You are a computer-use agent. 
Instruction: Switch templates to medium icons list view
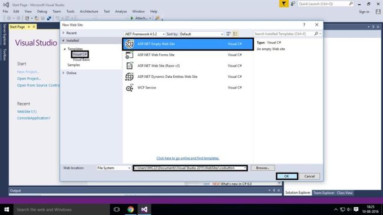pyautogui.click(x=235, y=34)
